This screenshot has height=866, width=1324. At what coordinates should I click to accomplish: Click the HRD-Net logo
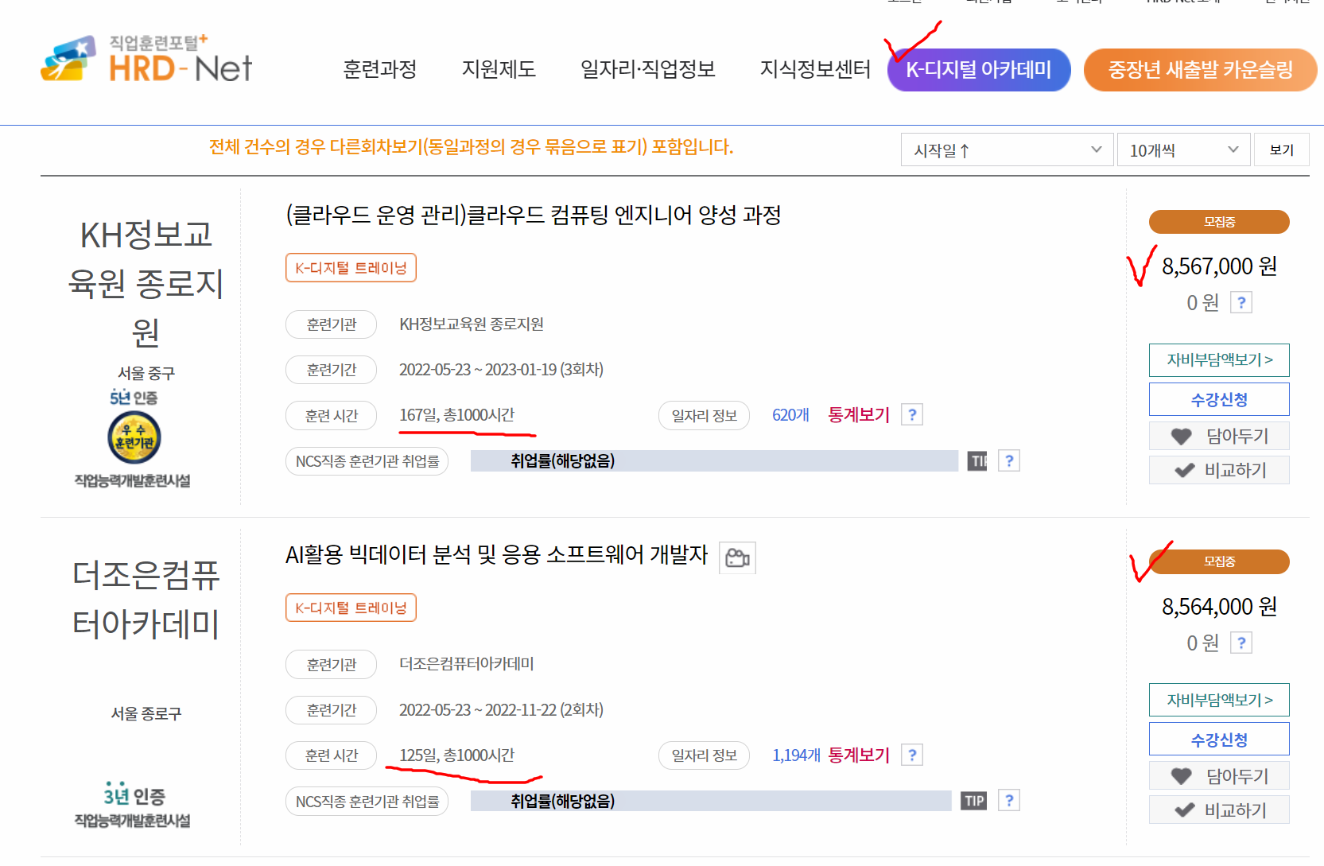(x=146, y=59)
